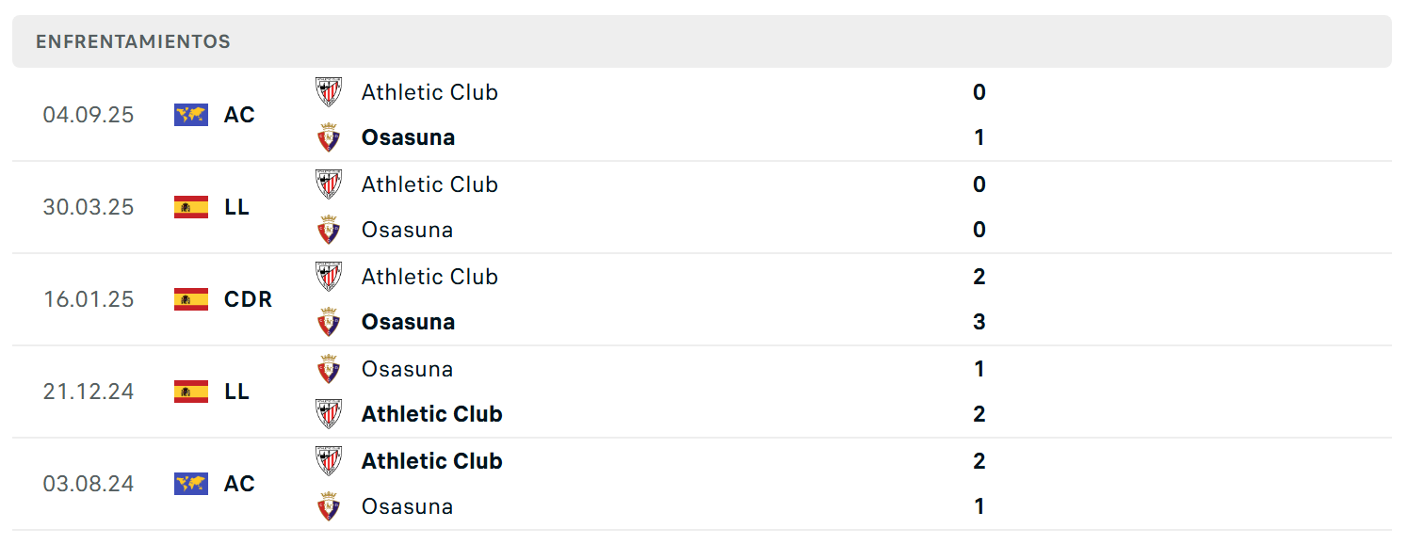Click the Spain flag next to 21.12.24

click(x=191, y=392)
